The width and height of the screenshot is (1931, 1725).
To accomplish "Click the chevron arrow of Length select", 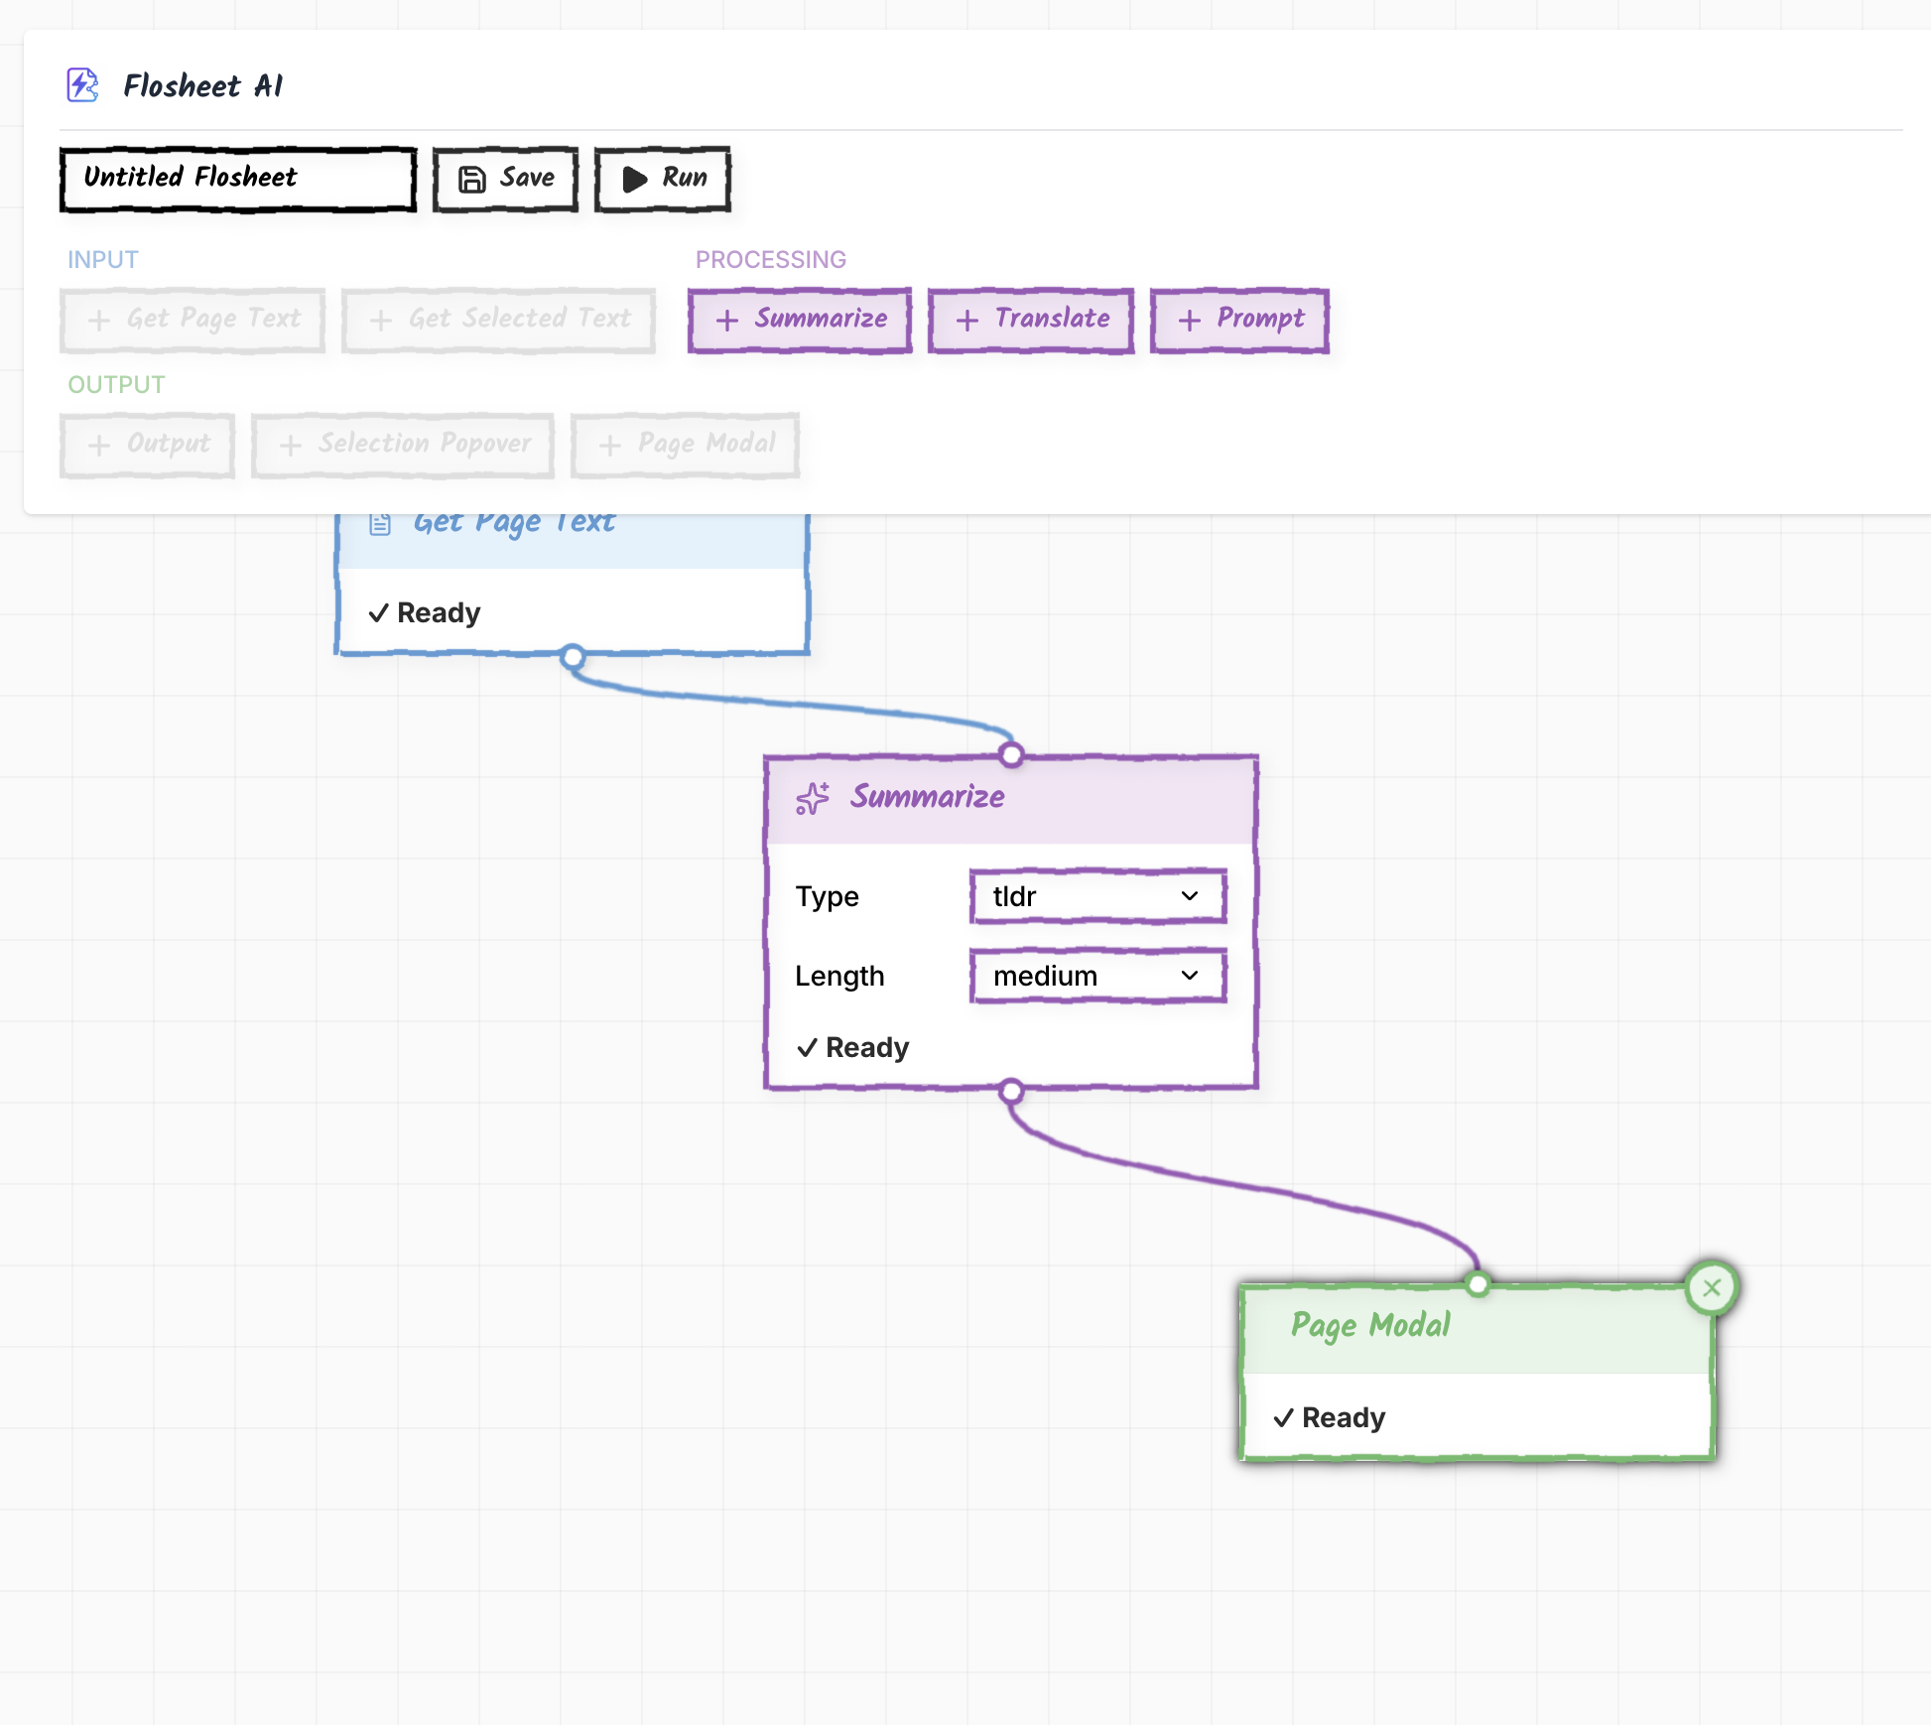I will [1190, 976].
